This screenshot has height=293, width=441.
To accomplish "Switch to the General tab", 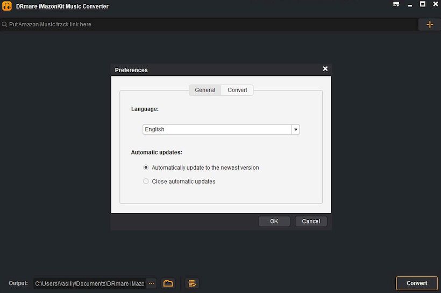I will tap(205, 90).
